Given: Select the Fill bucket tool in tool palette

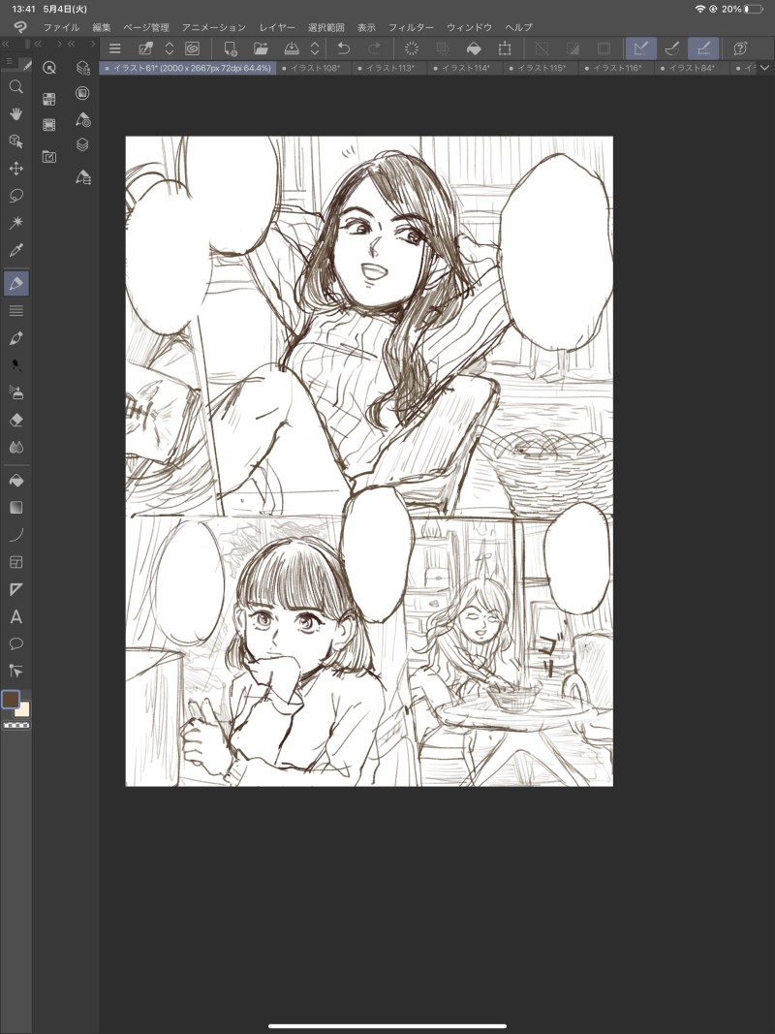Looking at the screenshot, I should (x=15, y=481).
